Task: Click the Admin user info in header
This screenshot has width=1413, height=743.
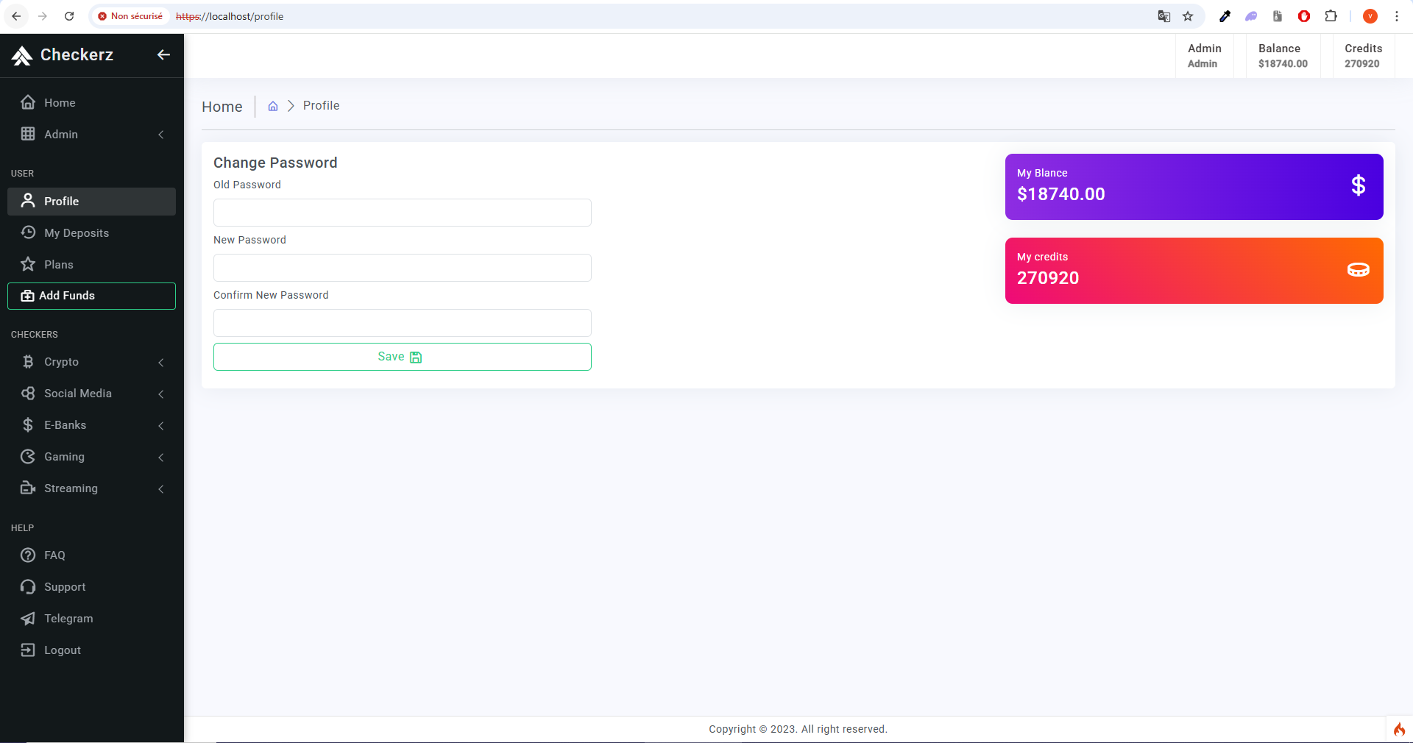Action: point(1204,56)
